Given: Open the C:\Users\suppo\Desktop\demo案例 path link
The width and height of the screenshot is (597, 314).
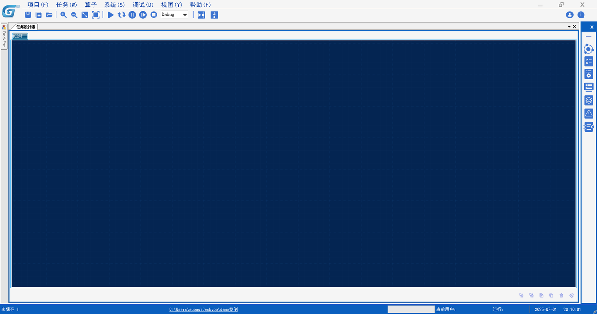Looking at the screenshot, I should pos(204,309).
